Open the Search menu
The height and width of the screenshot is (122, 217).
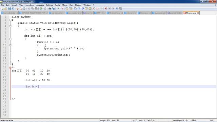[14, 5]
